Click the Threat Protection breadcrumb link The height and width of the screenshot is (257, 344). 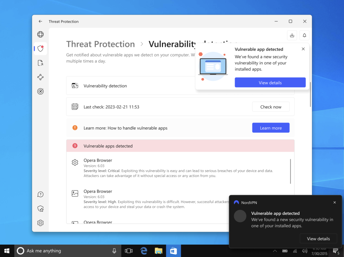click(x=100, y=44)
